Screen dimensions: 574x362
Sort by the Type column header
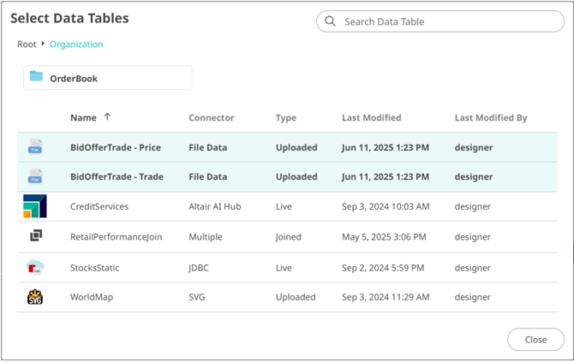pos(286,118)
